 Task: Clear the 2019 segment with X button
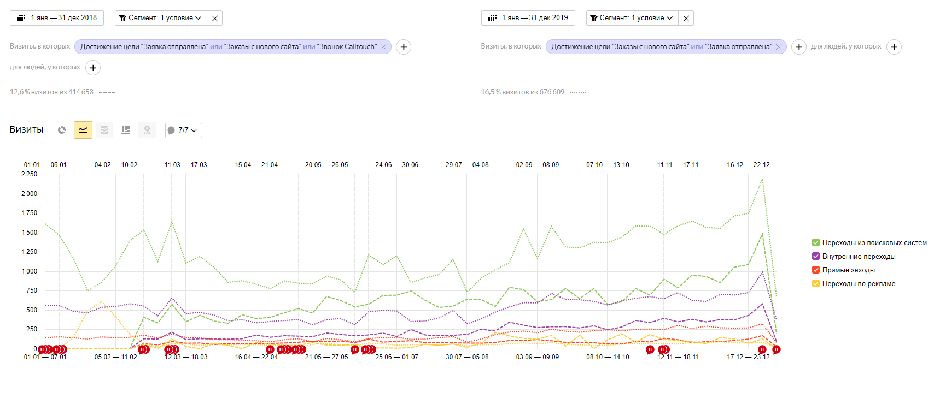pos(686,18)
